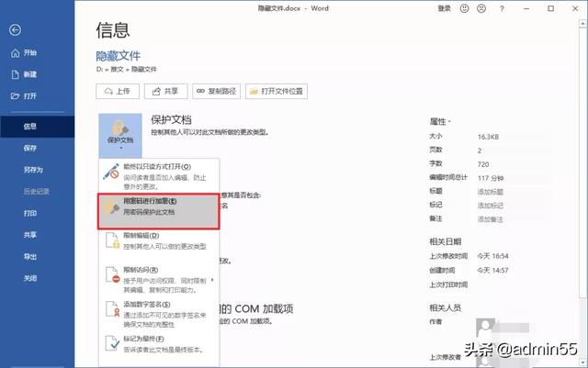Click the mark-as-final checkmark document icon
Viewport: 588px width, 368px height.
point(112,343)
